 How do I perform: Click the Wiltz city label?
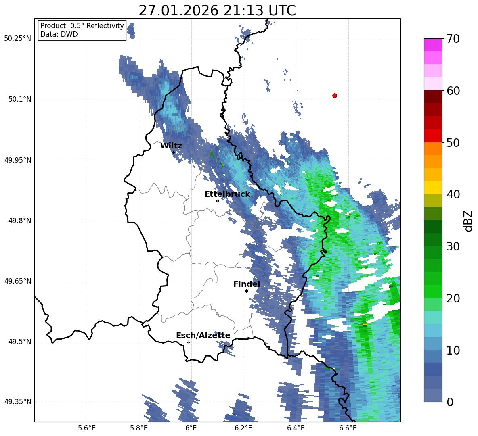coord(171,146)
